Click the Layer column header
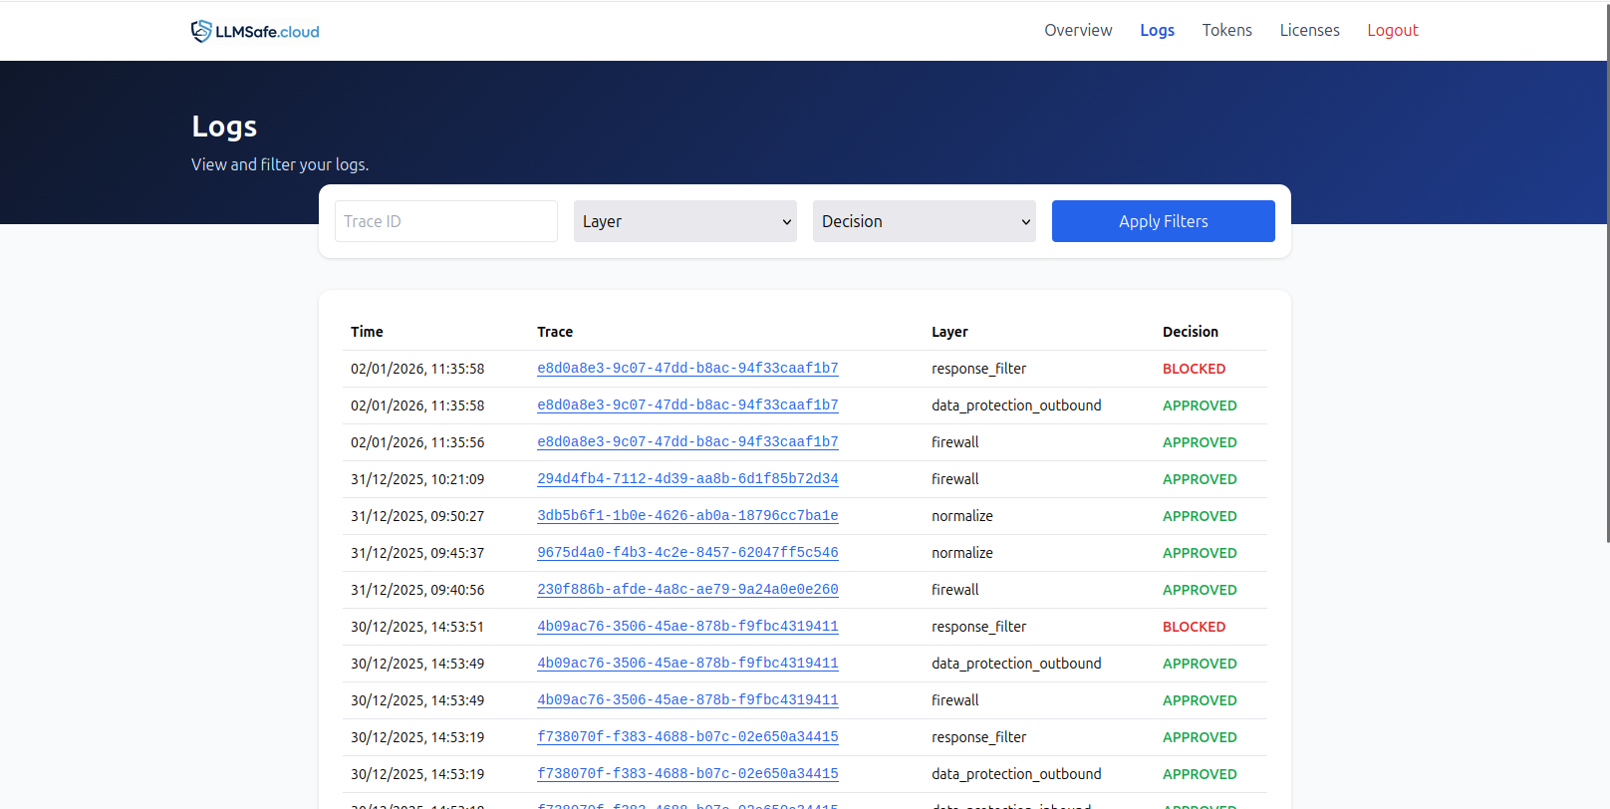 (949, 332)
